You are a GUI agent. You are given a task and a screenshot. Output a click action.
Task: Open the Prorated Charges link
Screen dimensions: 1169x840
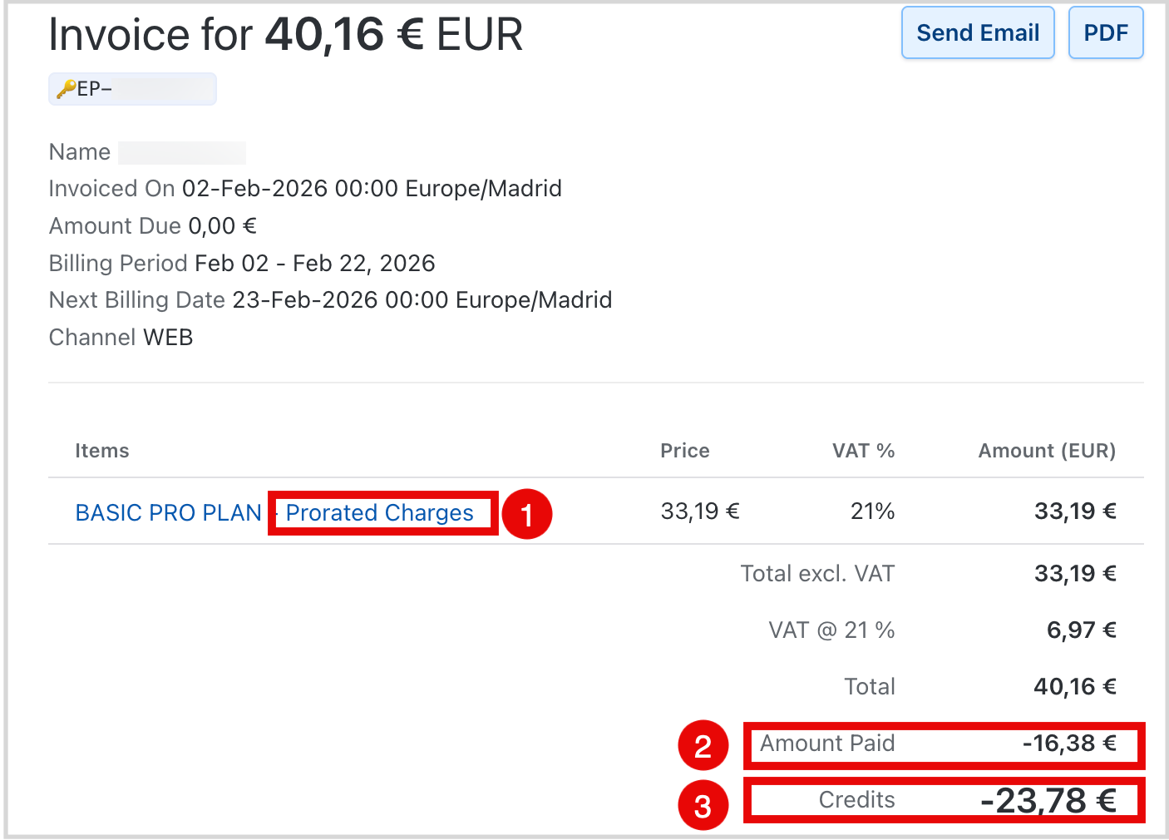(380, 512)
